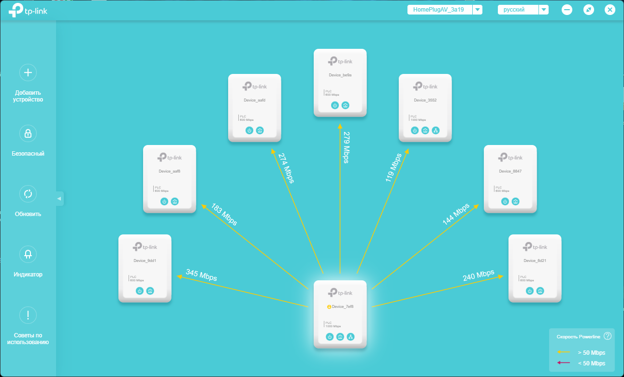Click home icon on Device_8d21
This screenshot has height=377, width=624.
[540, 291]
